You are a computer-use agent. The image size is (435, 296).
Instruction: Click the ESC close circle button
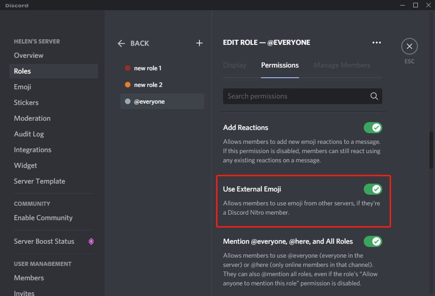(409, 46)
